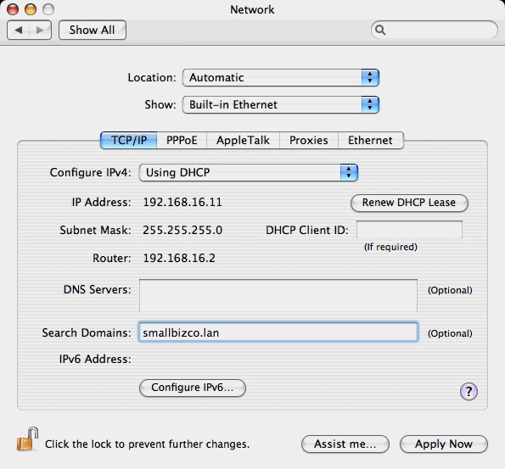This screenshot has width=505, height=469.
Task: Click the Apply Now button
Action: coord(444,444)
